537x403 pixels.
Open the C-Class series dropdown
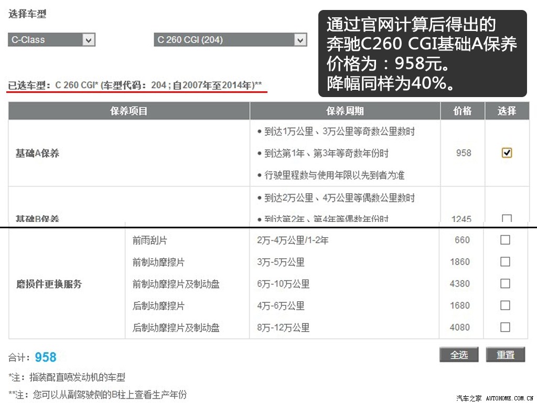[51, 40]
